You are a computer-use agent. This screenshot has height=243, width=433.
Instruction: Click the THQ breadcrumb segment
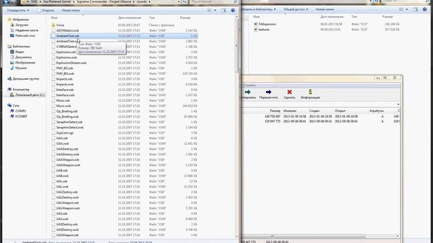(34, 1)
